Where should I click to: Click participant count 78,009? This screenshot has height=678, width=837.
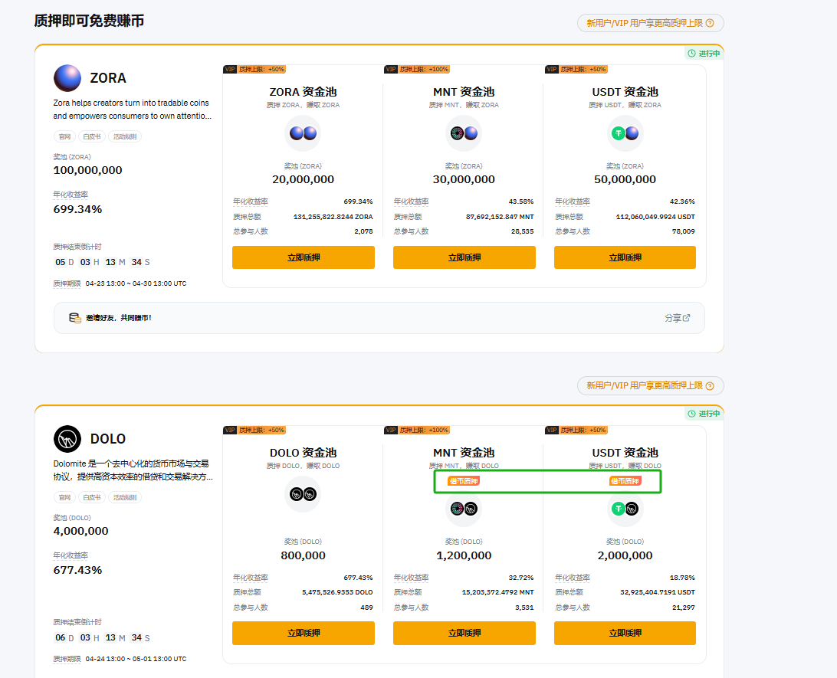click(x=683, y=231)
